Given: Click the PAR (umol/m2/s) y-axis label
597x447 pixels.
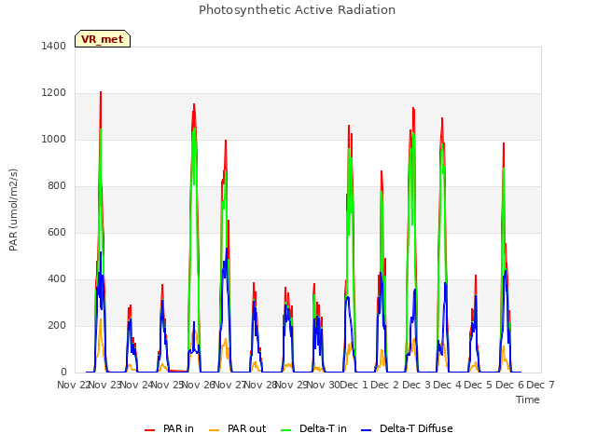Looking at the screenshot, I should (x=13, y=210).
